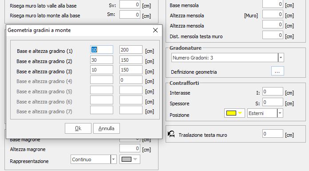Viewport: 309px width, 171px height.
Task: Click the Base mensola value field
Action: click(273, 4)
